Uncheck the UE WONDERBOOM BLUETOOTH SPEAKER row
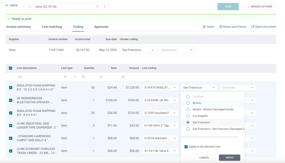 click(11, 100)
